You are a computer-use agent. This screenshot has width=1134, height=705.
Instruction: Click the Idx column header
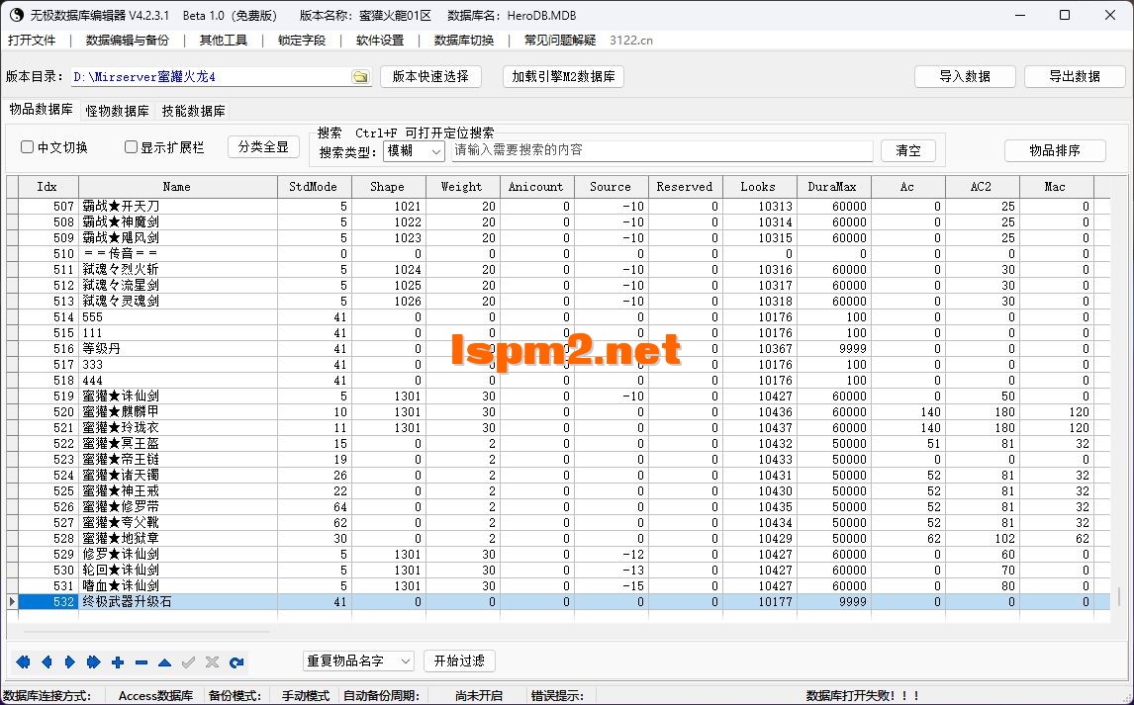[x=47, y=186]
